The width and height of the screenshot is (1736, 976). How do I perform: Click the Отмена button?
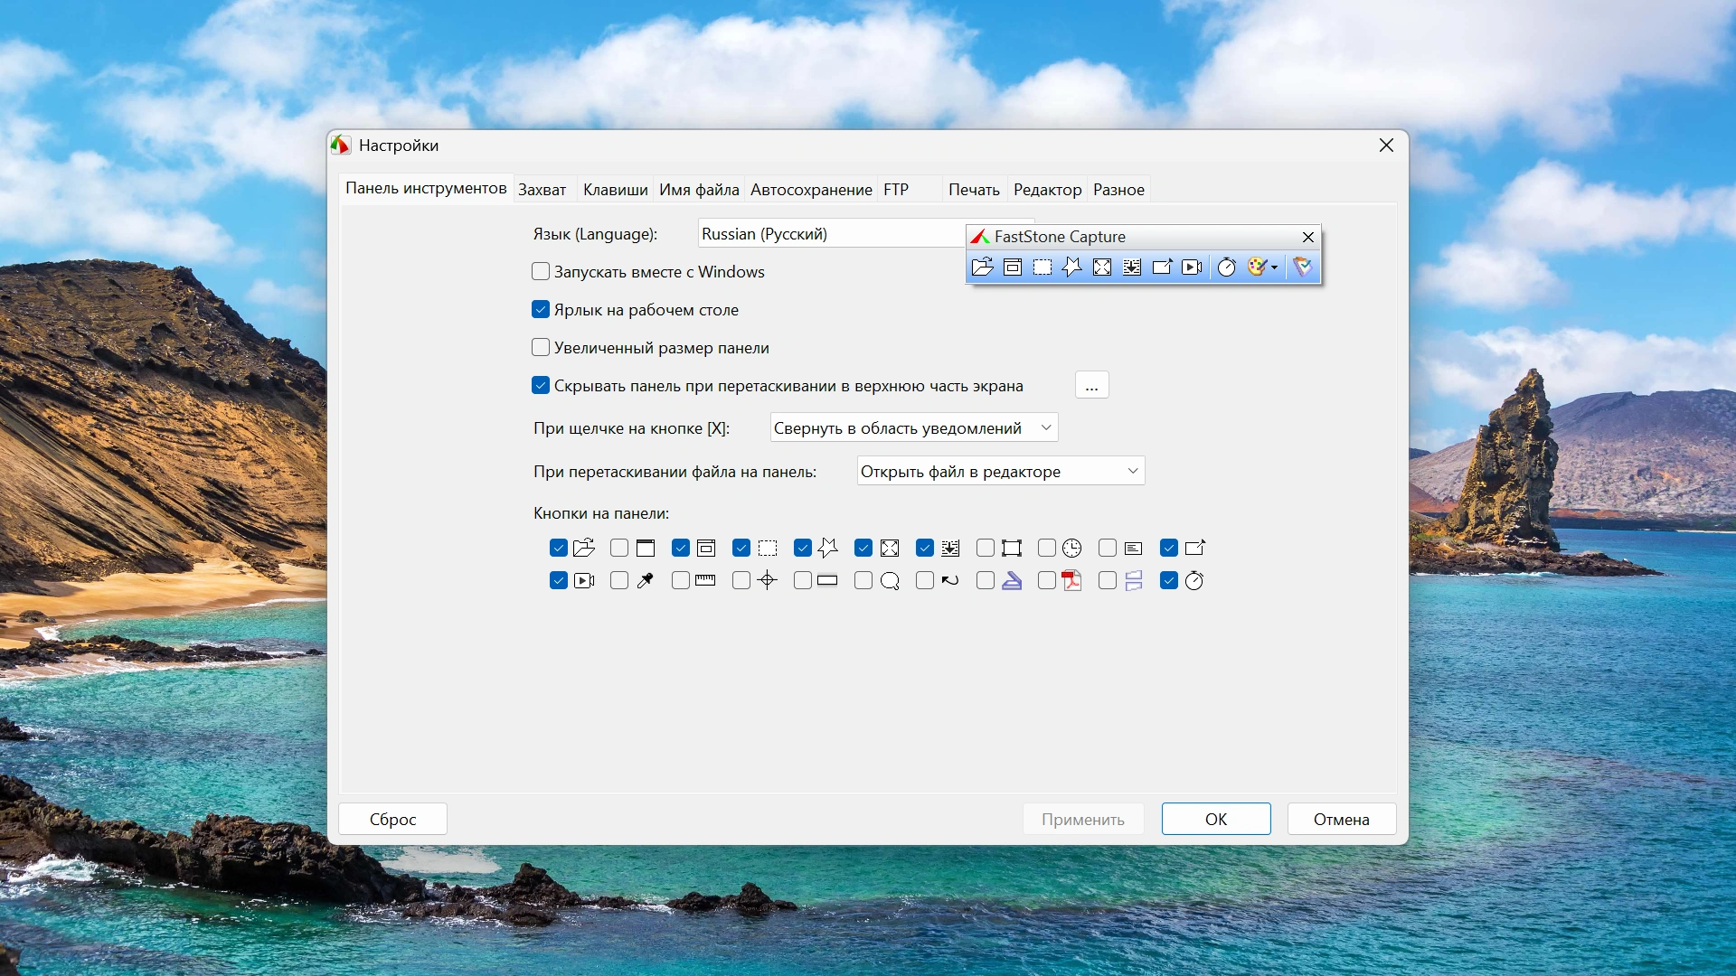pyautogui.click(x=1341, y=819)
